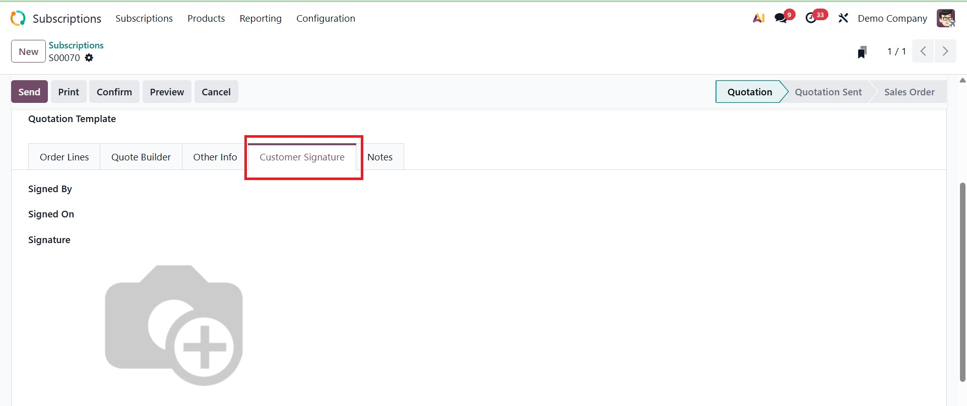Click the Quotation Template label
The image size is (967, 406).
(72, 119)
